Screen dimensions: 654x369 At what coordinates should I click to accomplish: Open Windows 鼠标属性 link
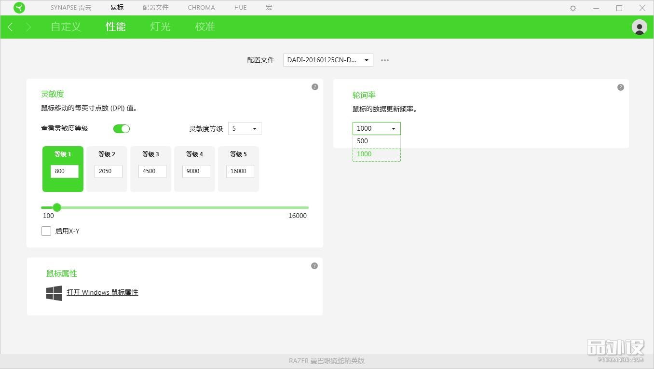point(102,292)
